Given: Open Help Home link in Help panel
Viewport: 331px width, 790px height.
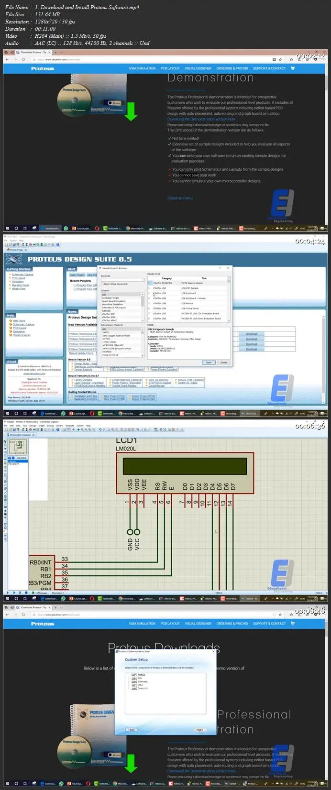Looking at the screenshot, I should 19,321.
